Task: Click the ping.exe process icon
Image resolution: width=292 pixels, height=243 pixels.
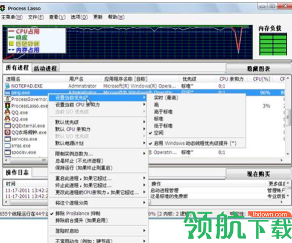Action: coord(7,93)
